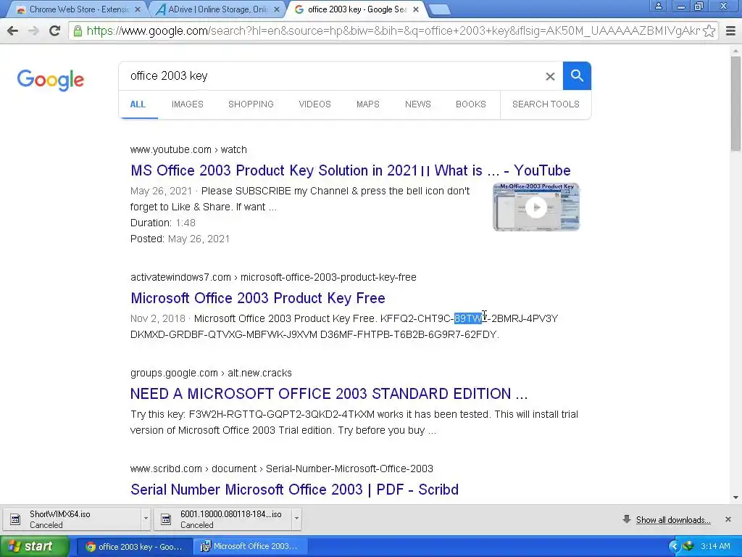Reload the page with the refresh icon
This screenshot has width=742, height=557.
54,30
